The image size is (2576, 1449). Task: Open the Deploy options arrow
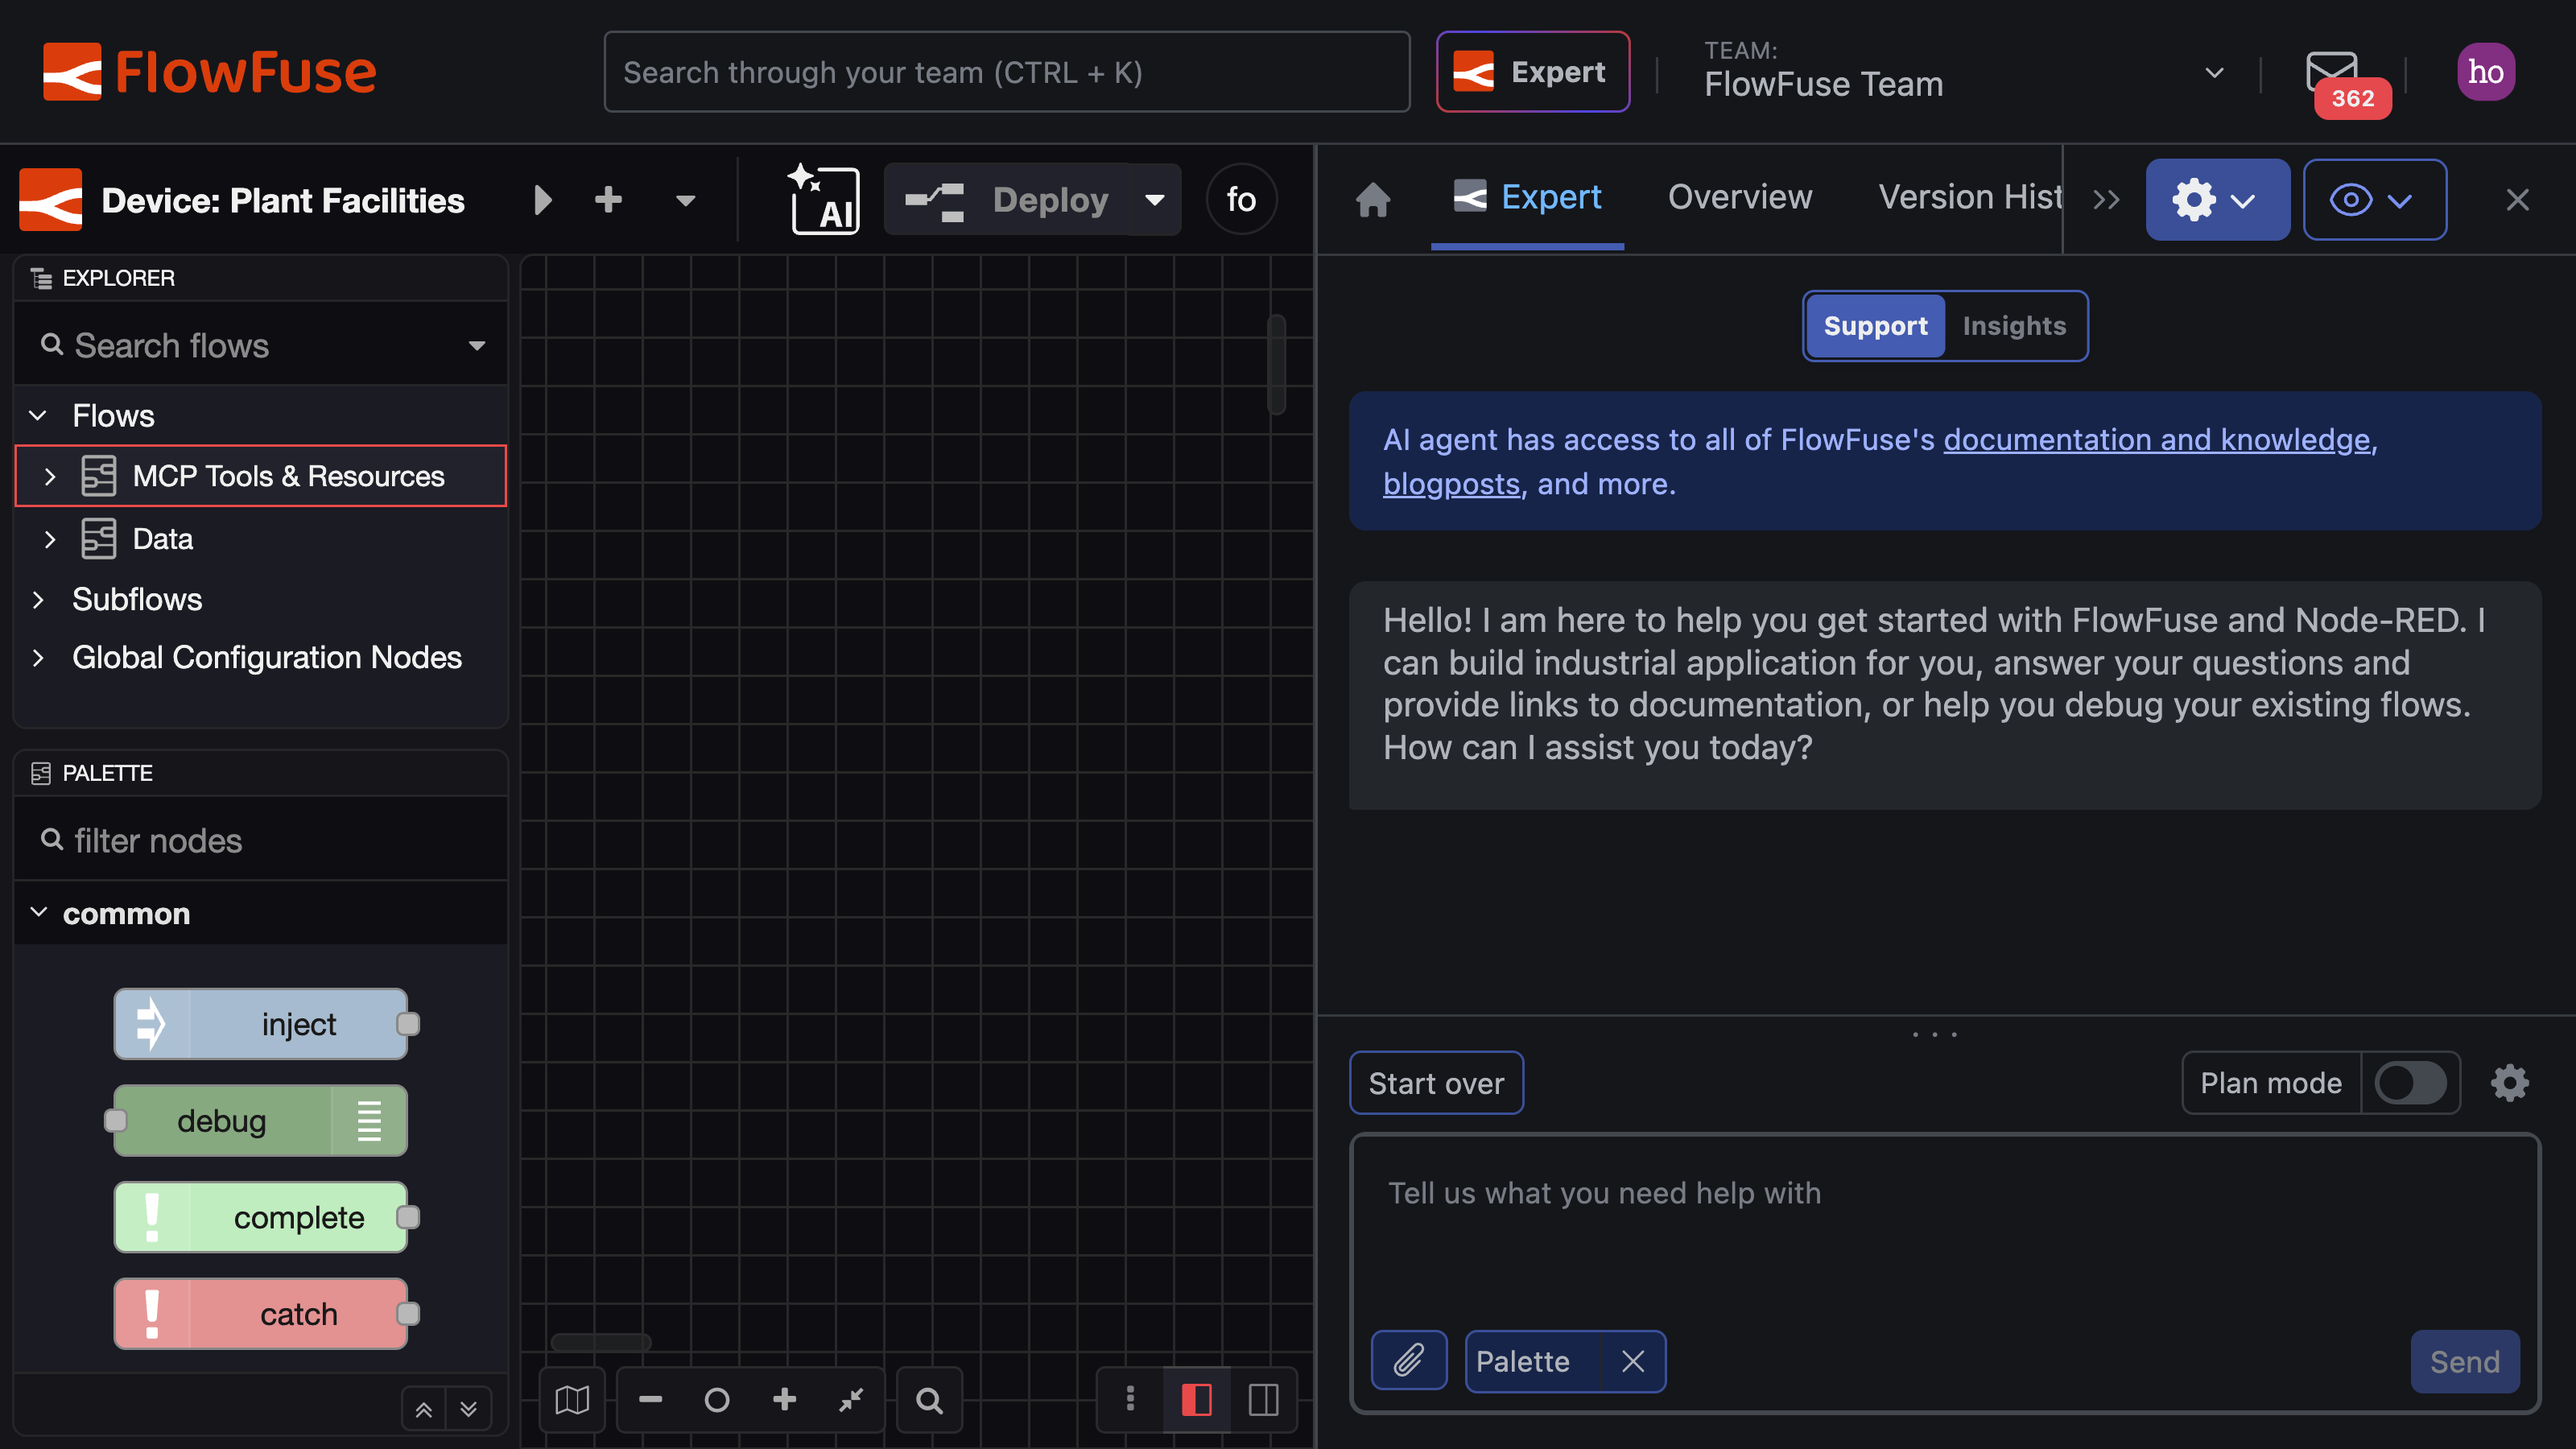click(1155, 200)
